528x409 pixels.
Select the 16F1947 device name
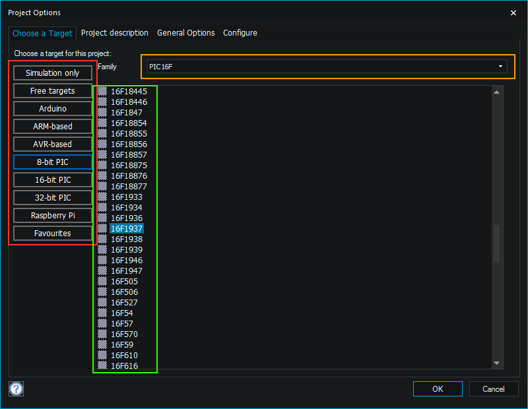127,270
